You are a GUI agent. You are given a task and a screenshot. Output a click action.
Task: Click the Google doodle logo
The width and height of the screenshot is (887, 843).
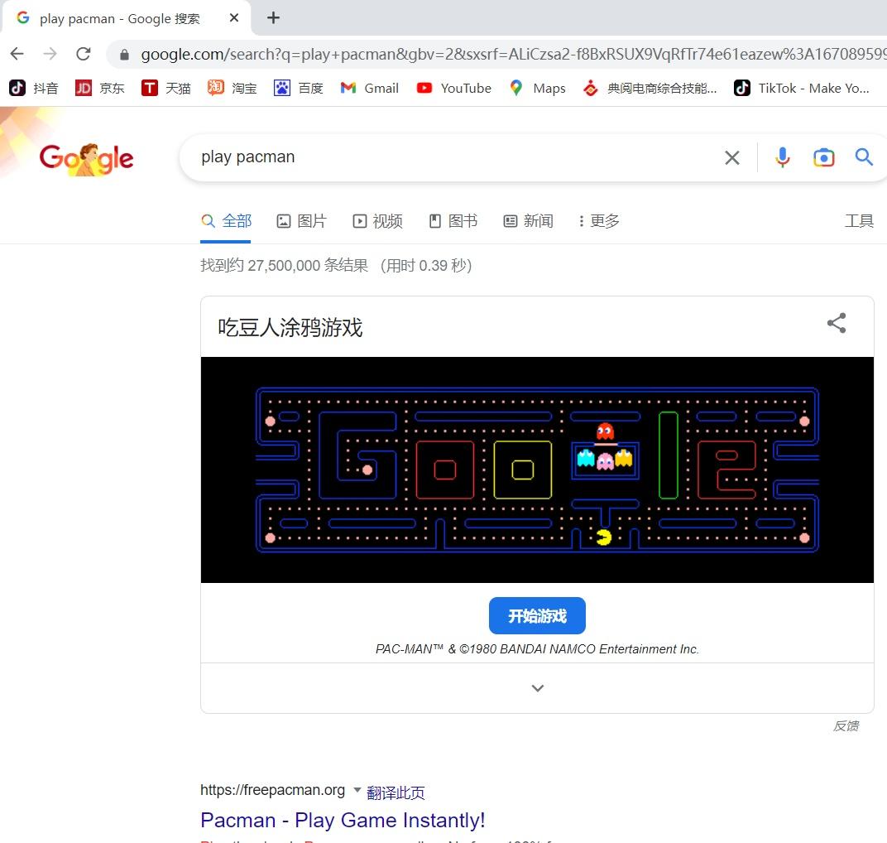[x=86, y=158]
